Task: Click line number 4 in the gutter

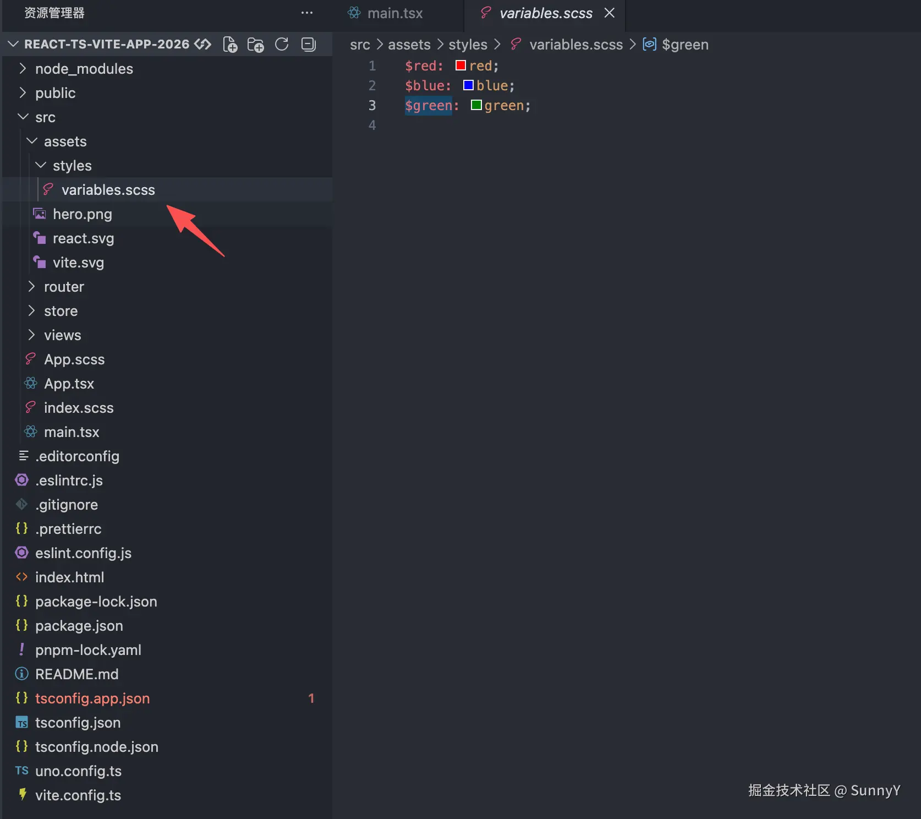Action: tap(372, 125)
